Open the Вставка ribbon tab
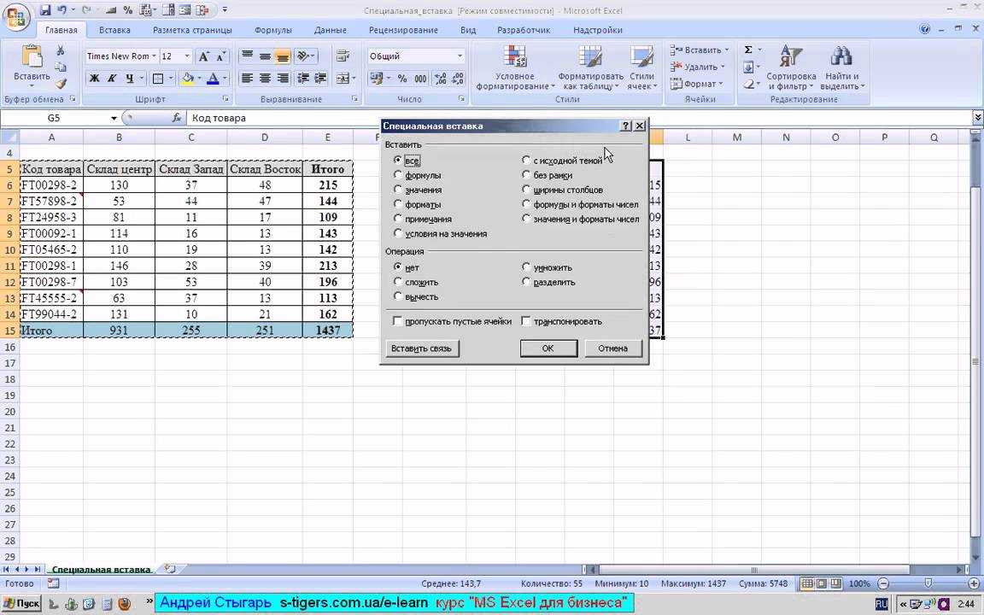The width and height of the screenshot is (984, 615). pos(114,30)
